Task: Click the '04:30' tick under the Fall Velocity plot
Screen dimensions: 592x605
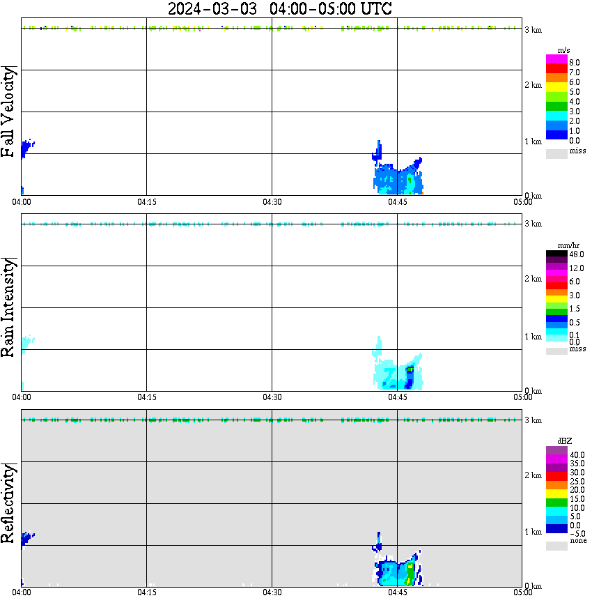Action: click(x=272, y=202)
